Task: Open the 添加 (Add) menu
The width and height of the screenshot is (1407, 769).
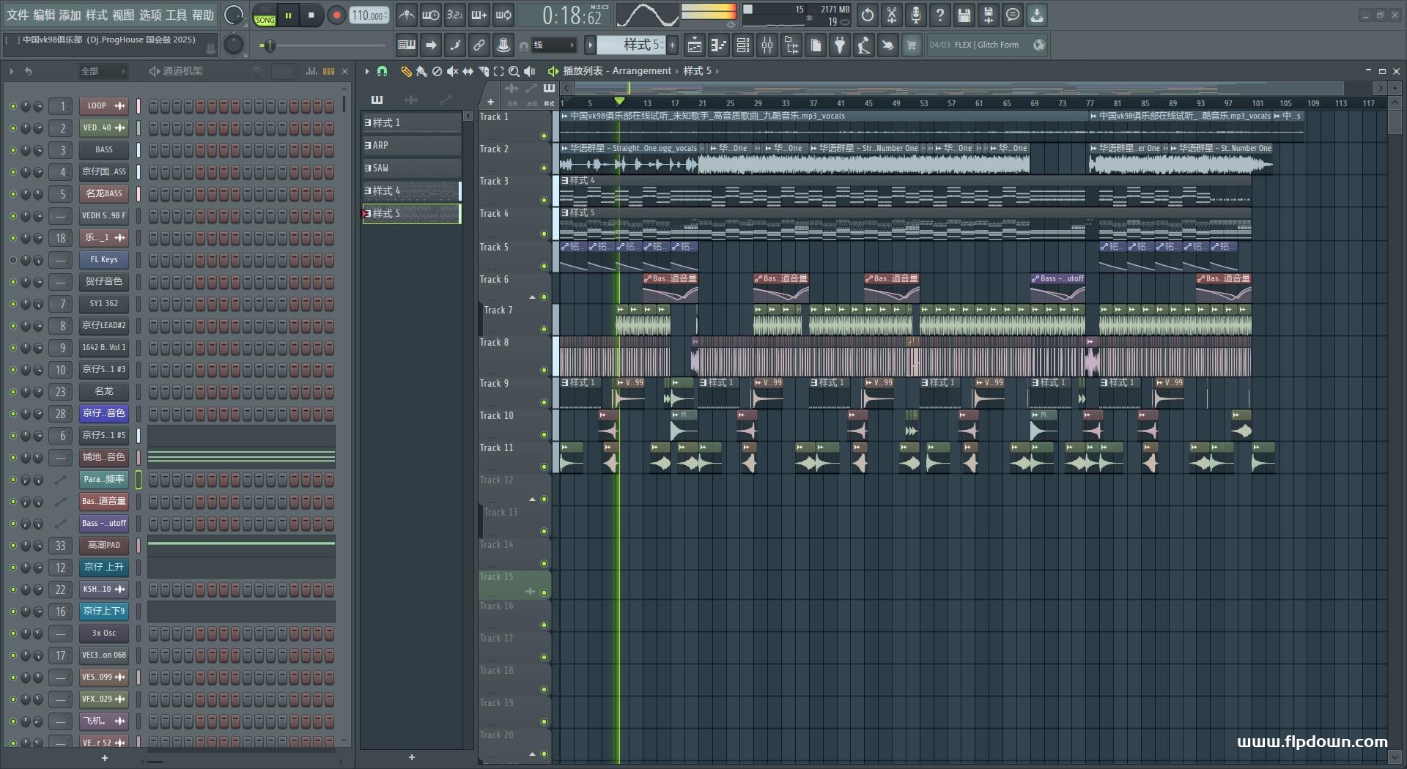Action: point(70,15)
